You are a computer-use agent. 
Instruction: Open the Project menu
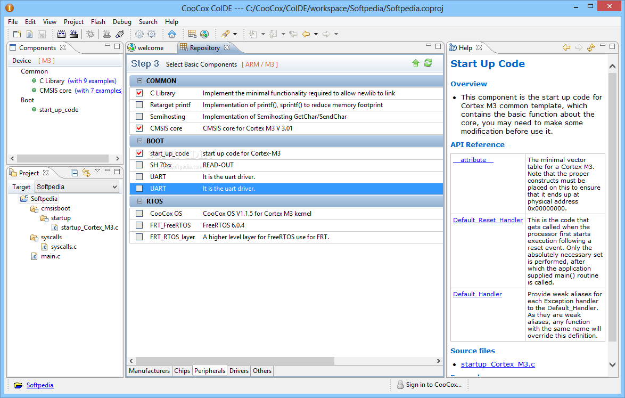74,21
